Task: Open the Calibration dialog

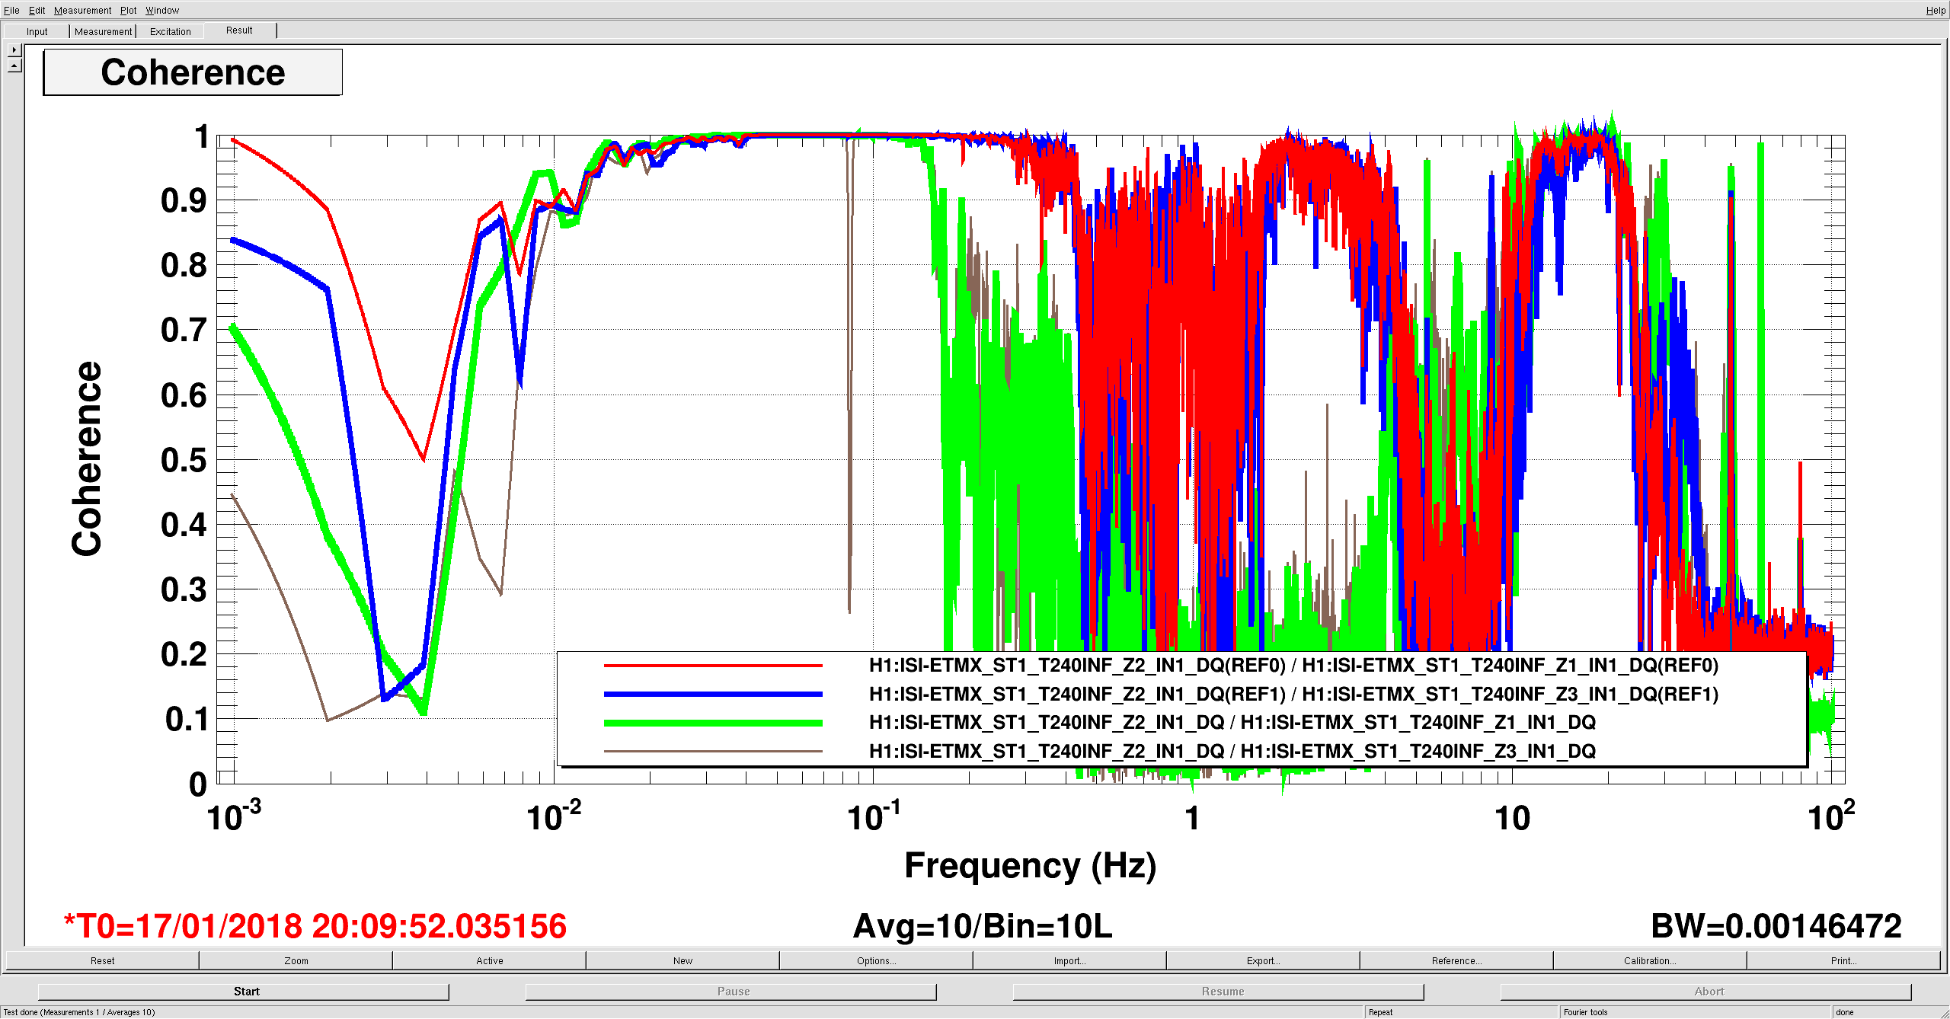Action: pos(1650,960)
